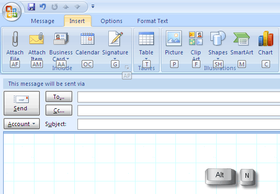The height and width of the screenshot is (194, 280).
Task: Click the Redo icon in Quick Access
Action: (54, 7)
